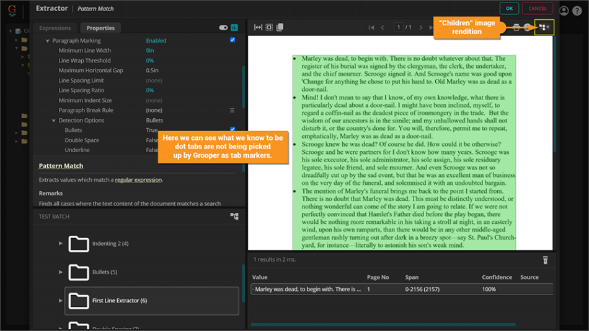Image resolution: width=589 pixels, height=331 pixels.
Task: Toggle the switch beside the Properties tab
Action: point(223,27)
